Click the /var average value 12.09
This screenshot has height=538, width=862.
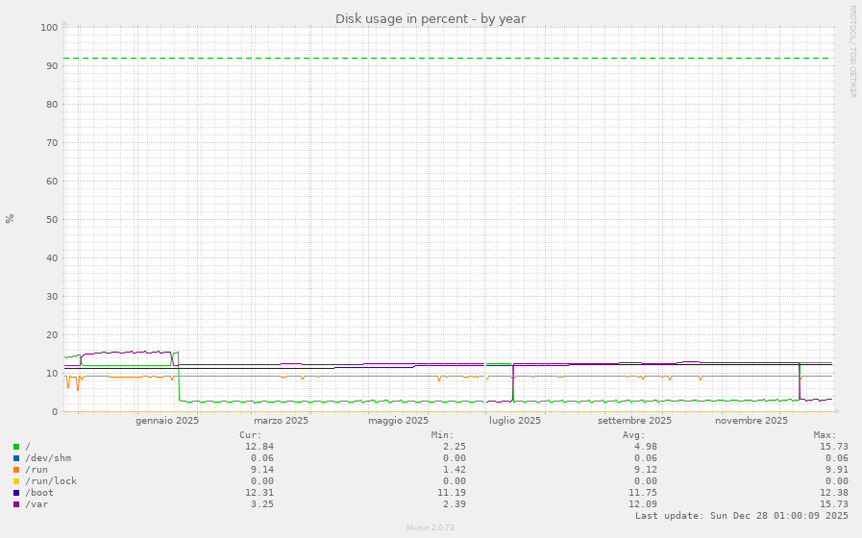coord(643,504)
